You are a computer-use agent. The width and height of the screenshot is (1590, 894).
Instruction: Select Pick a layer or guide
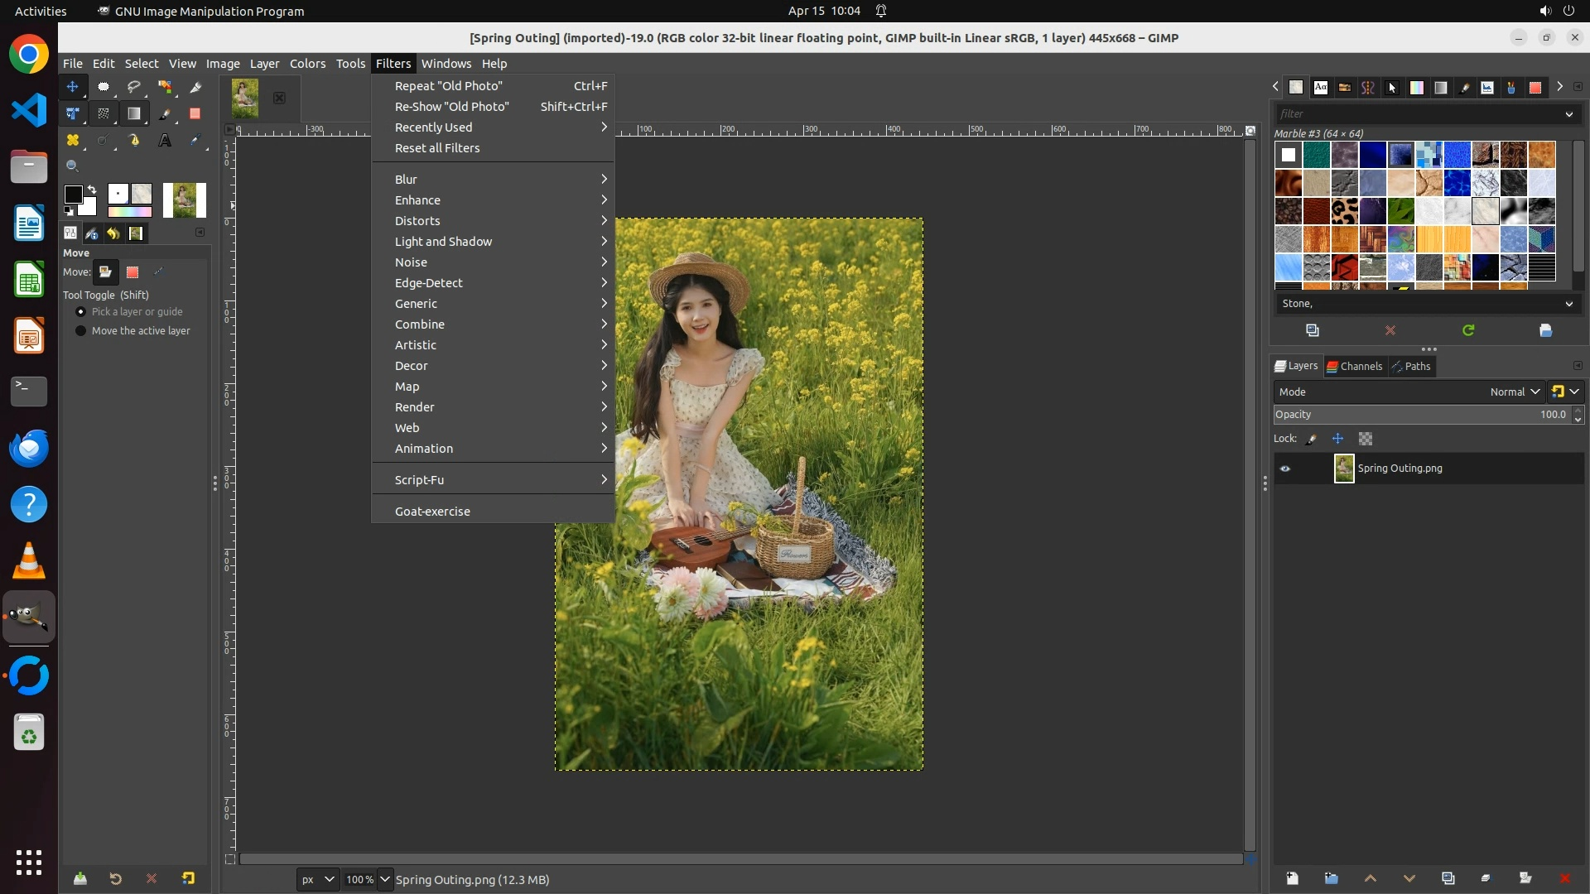81,312
